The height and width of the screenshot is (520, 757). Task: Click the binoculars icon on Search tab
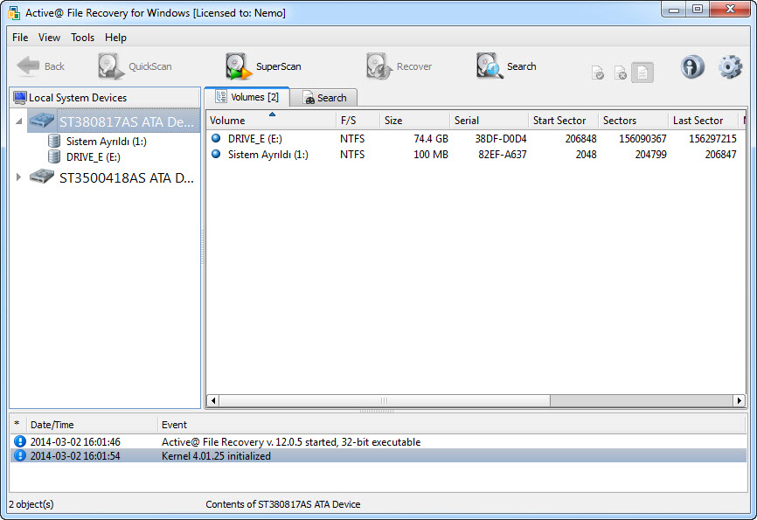point(309,98)
